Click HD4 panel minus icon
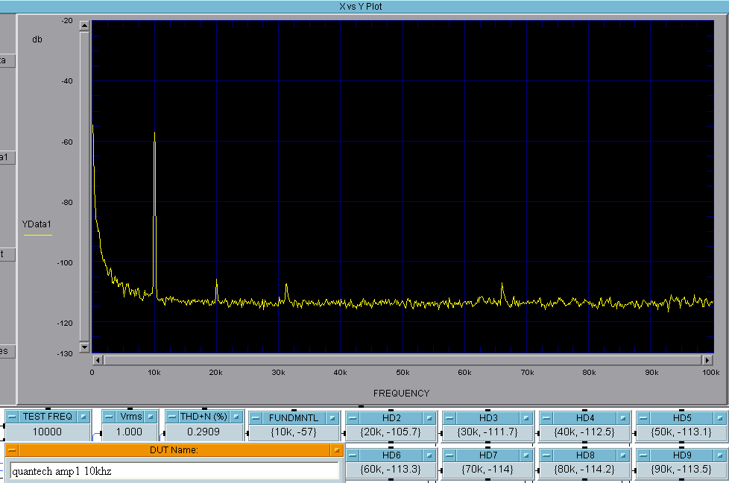The height and width of the screenshot is (483, 729). pyautogui.click(x=546, y=418)
